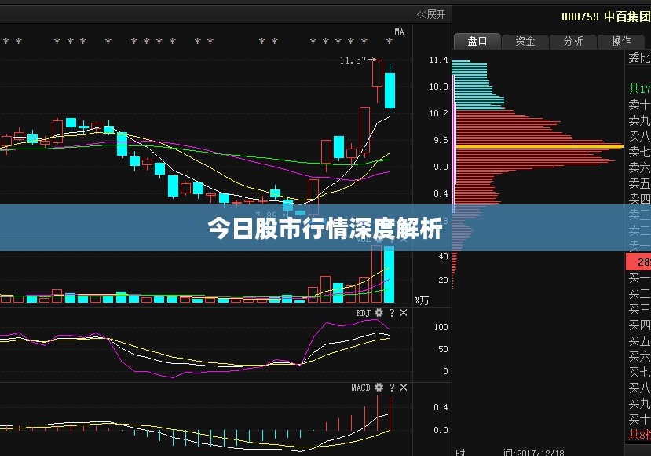This screenshot has width=651, height=456.
Task: Select the 买四 order row
Action: click(x=639, y=325)
